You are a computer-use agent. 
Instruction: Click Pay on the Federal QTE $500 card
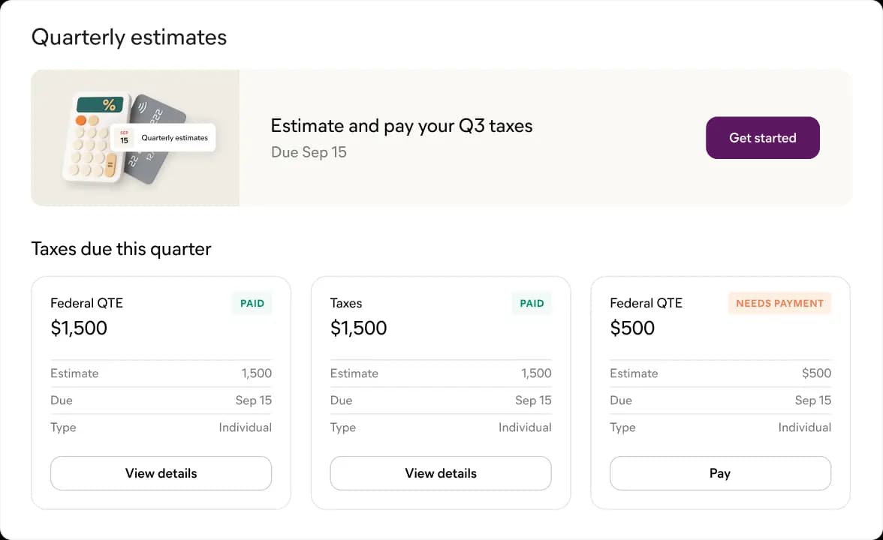click(x=719, y=473)
